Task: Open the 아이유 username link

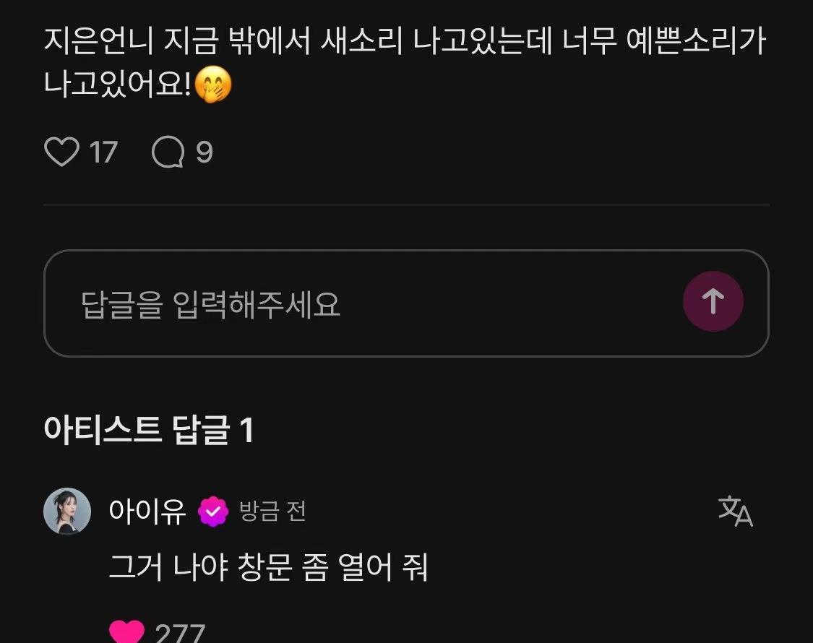Action: (x=147, y=512)
